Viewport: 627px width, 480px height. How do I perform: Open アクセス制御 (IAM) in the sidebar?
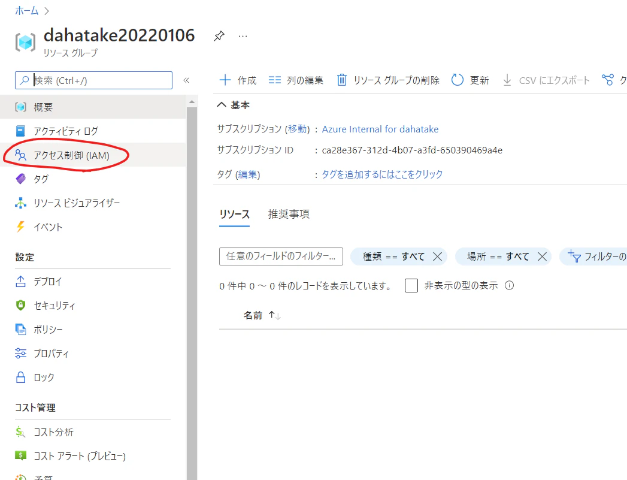[93, 155]
